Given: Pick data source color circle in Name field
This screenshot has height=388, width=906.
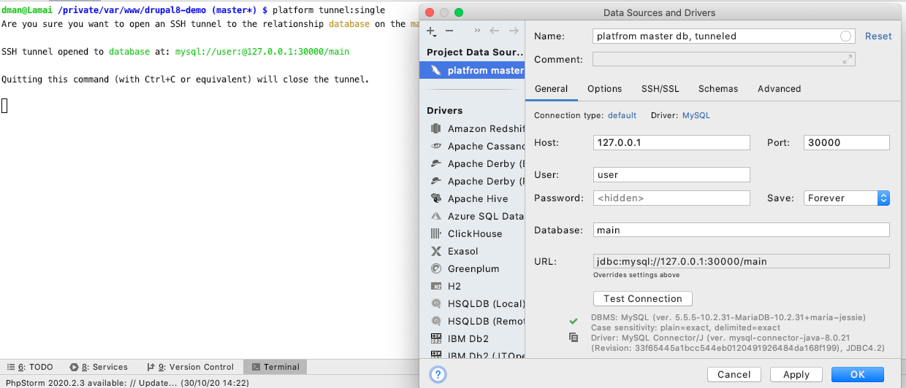Looking at the screenshot, I should point(846,36).
